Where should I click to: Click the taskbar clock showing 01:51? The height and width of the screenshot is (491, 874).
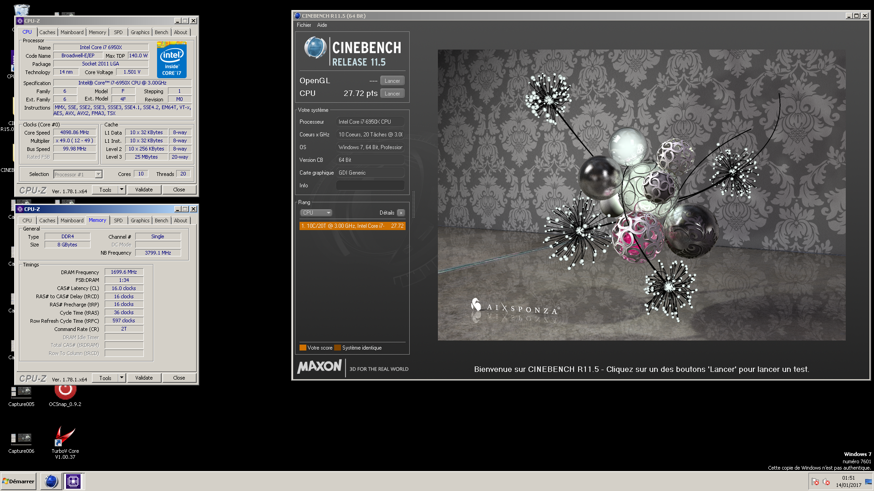(x=849, y=481)
